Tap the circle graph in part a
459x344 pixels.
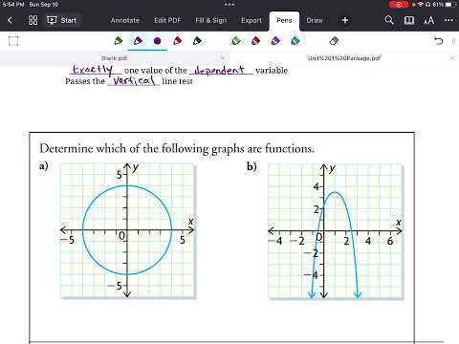tap(127, 230)
